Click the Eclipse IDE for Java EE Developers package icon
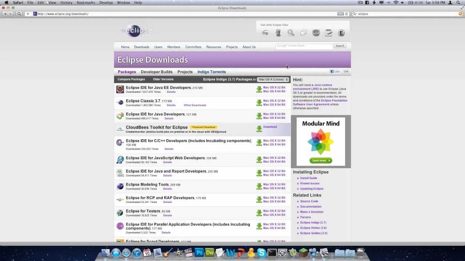 click(120, 90)
